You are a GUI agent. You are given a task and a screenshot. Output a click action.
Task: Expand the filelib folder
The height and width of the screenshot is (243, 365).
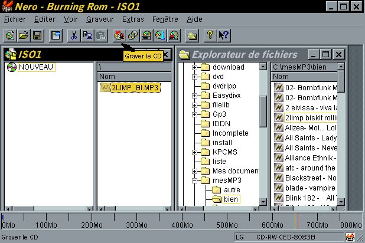tap(194, 105)
